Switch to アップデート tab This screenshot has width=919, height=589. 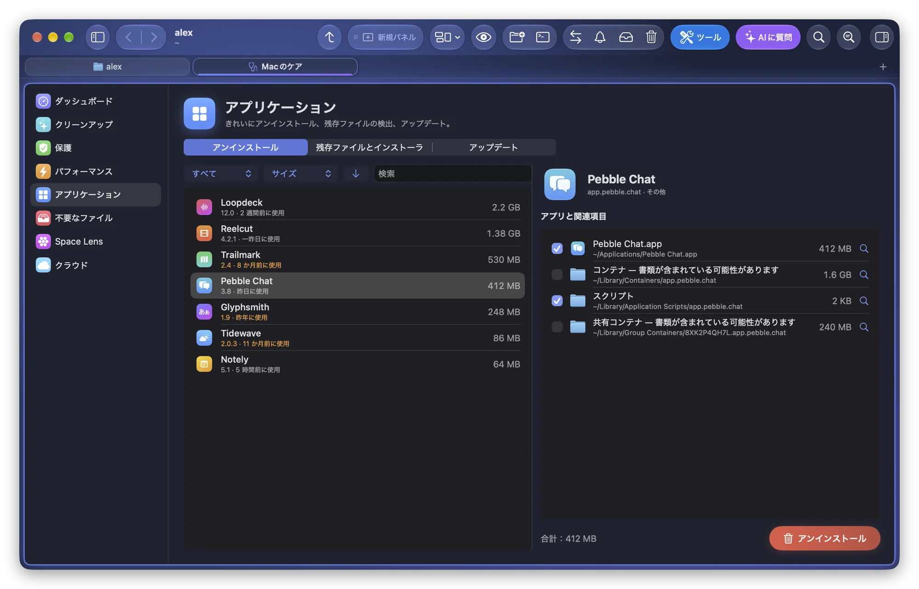(494, 148)
